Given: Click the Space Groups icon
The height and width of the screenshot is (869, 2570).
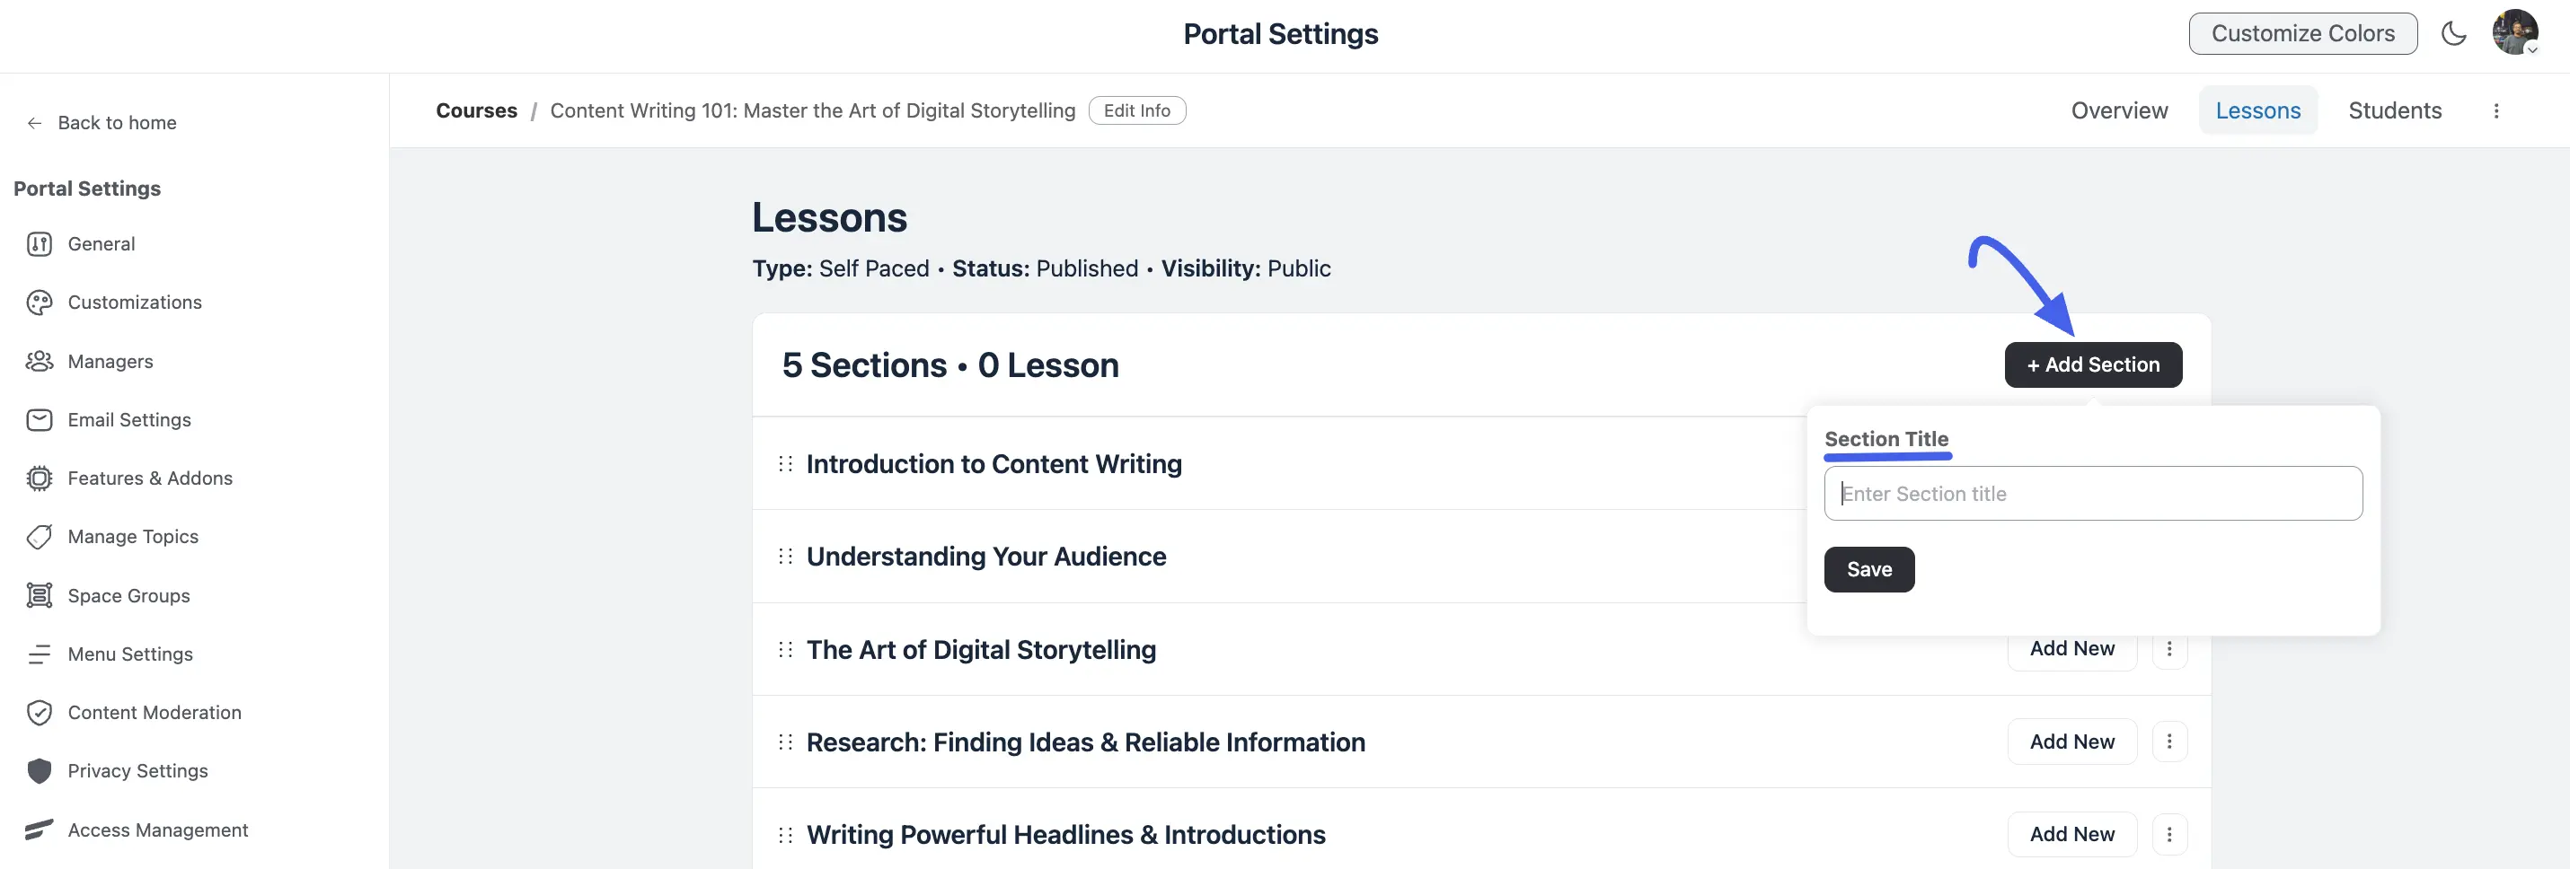Looking at the screenshot, I should [39, 596].
